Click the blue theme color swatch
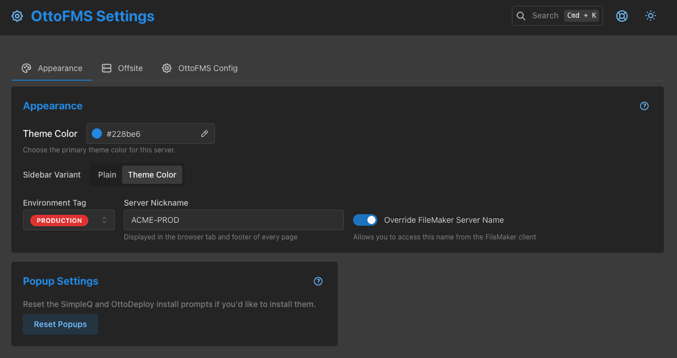Screen dimensions: 677x358 pos(96,133)
